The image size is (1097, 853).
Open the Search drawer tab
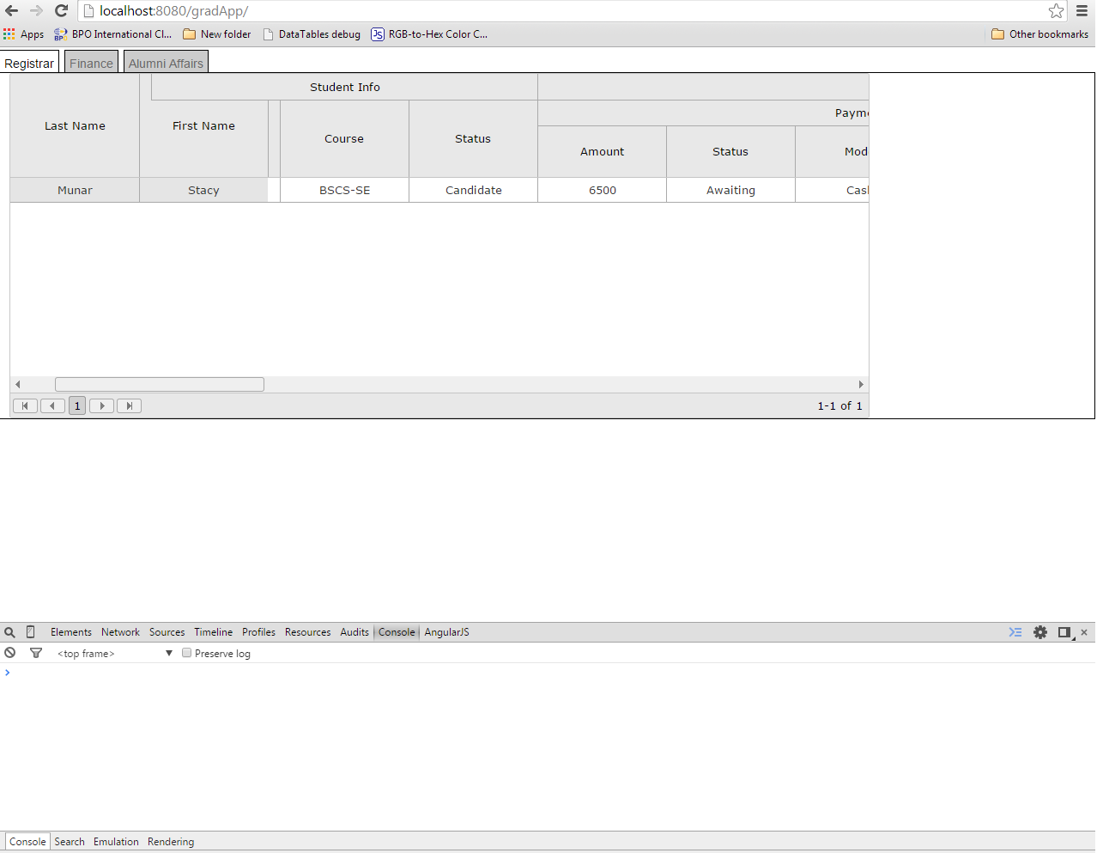(70, 842)
